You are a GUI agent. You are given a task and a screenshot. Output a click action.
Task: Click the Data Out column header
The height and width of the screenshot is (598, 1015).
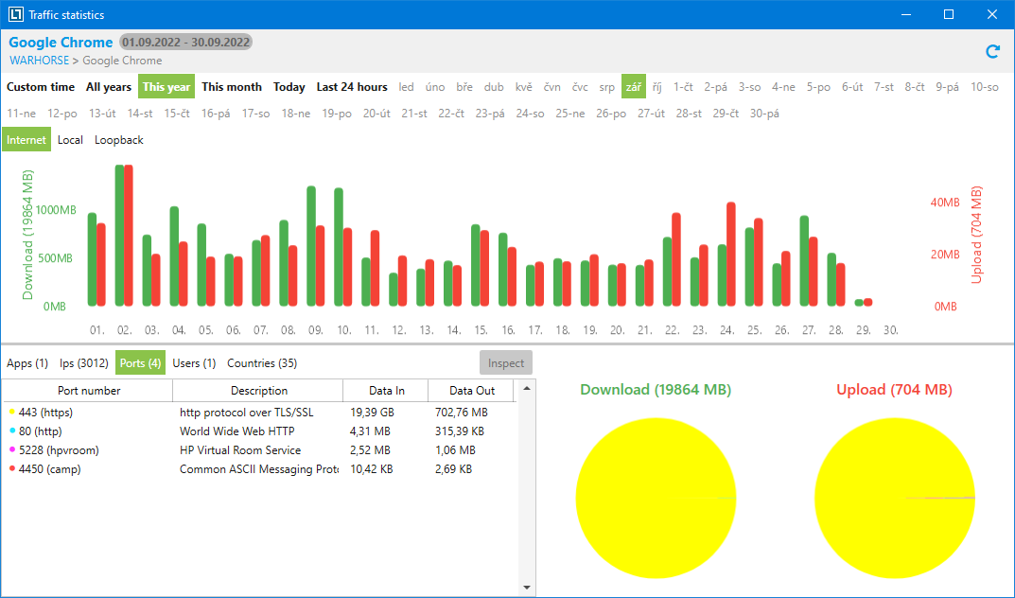point(472,391)
